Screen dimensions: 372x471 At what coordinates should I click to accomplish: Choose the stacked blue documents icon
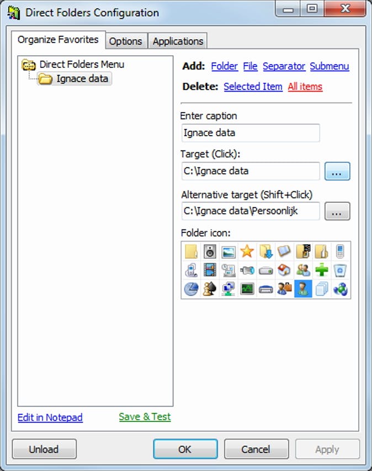tap(322, 288)
